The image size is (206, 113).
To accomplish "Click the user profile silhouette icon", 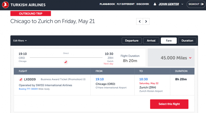I will click(x=155, y=4).
